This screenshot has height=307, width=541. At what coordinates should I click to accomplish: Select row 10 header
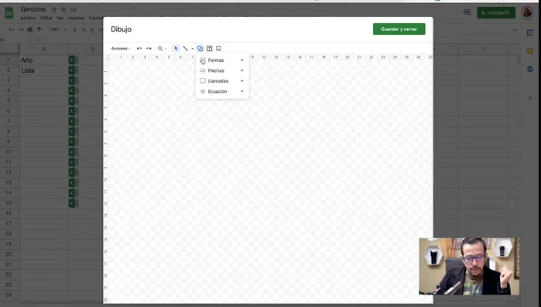[9, 152]
